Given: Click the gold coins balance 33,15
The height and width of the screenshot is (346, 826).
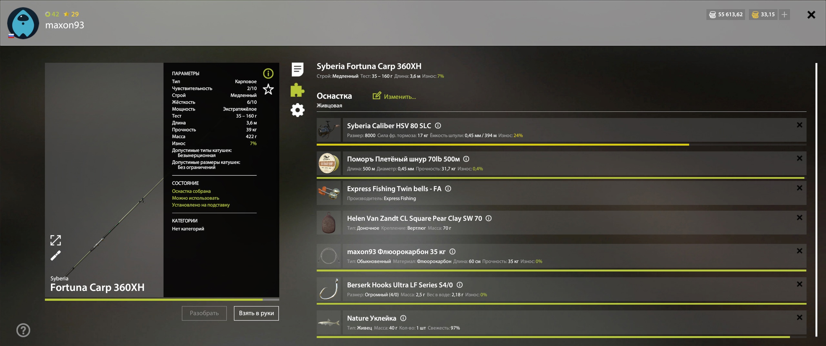Looking at the screenshot, I should pyautogui.click(x=763, y=15).
